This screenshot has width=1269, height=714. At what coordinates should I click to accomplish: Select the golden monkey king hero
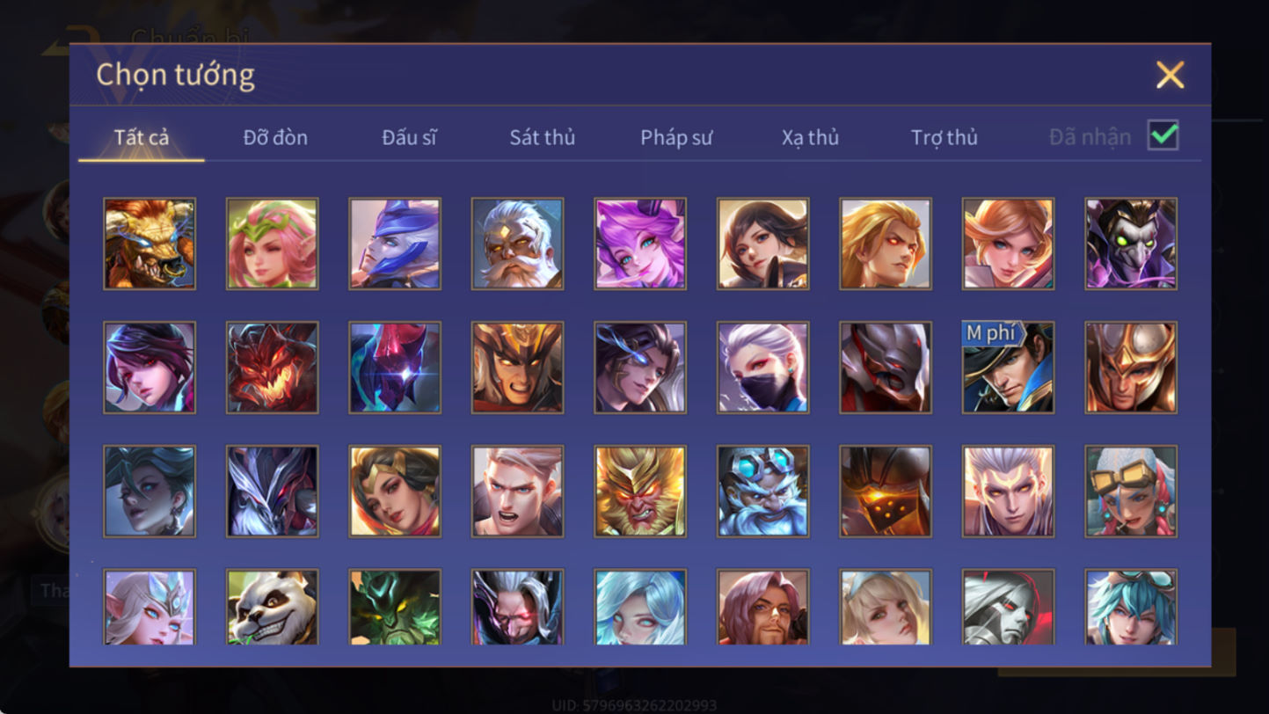pos(640,492)
